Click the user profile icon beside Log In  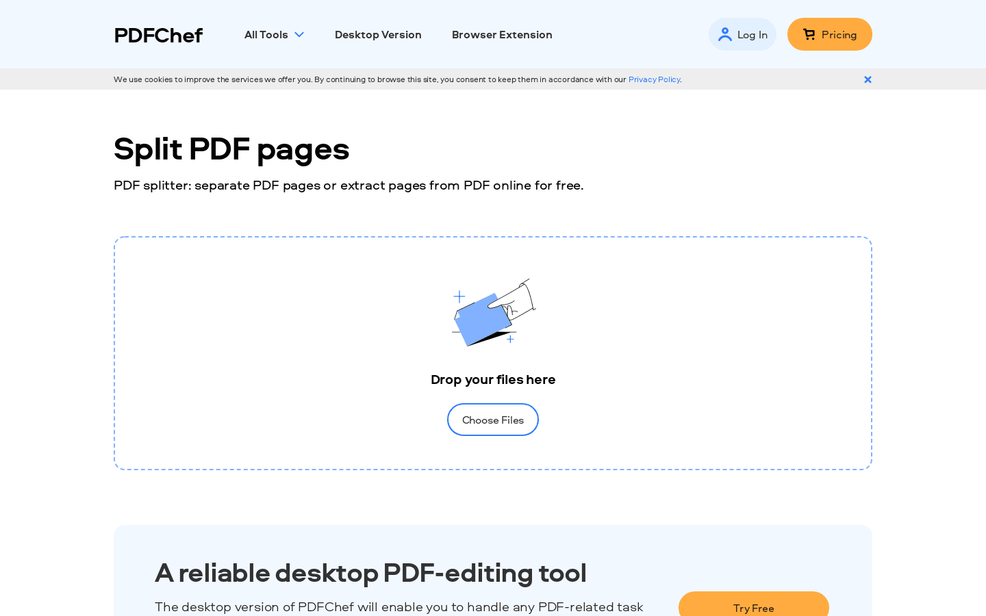(725, 34)
